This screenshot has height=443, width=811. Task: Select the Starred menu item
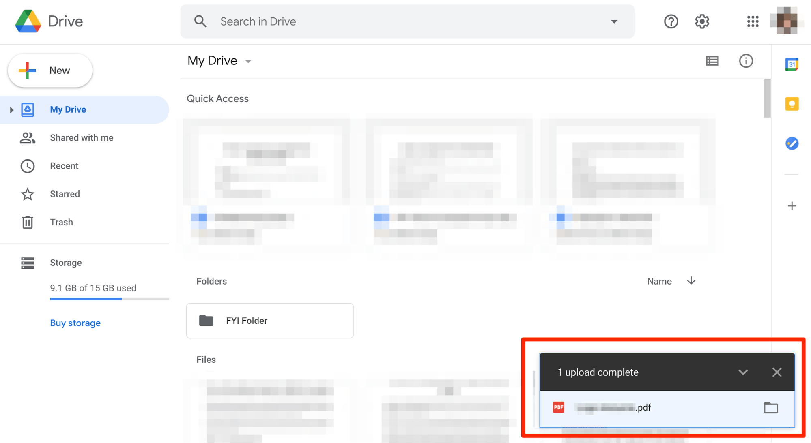point(64,194)
